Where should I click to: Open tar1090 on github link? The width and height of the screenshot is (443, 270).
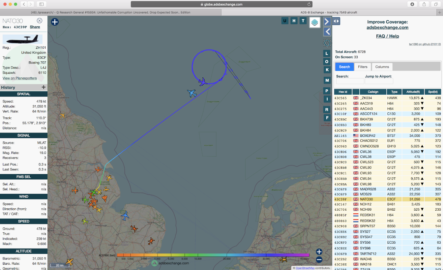425,44
